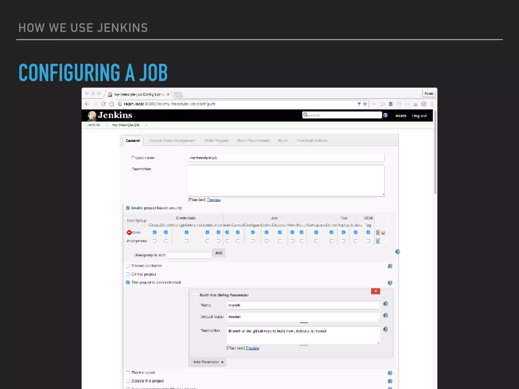
Task: Switch to Build Triggers tab
Action: coord(217,141)
